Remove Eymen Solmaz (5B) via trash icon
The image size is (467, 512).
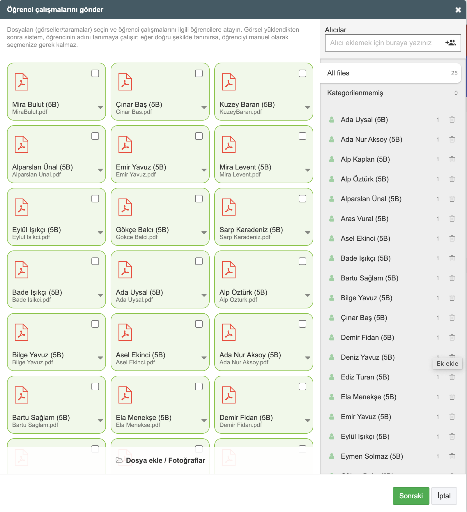[452, 456]
